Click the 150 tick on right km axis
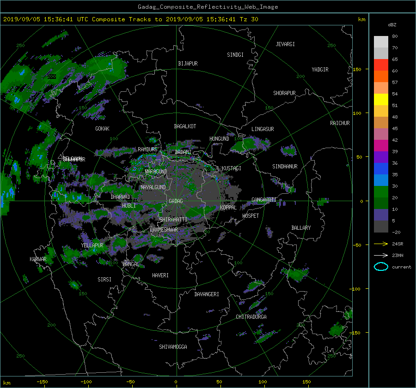Screen dimensions: 416x388 [x=357, y=69]
